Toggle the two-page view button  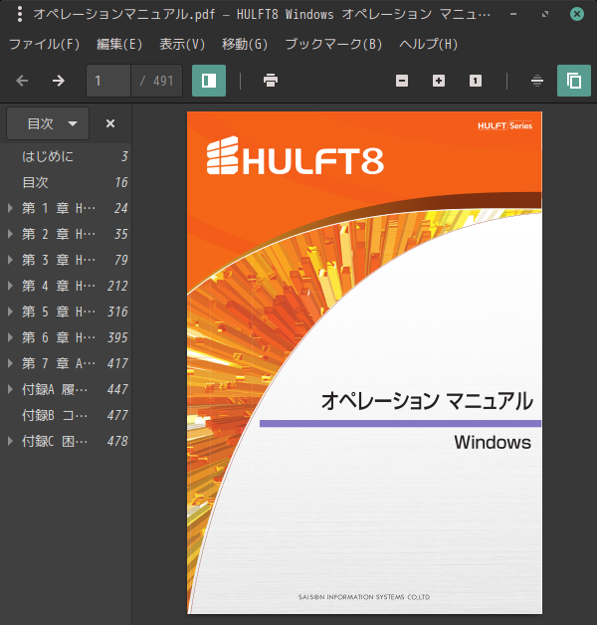[x=574, y=81]
